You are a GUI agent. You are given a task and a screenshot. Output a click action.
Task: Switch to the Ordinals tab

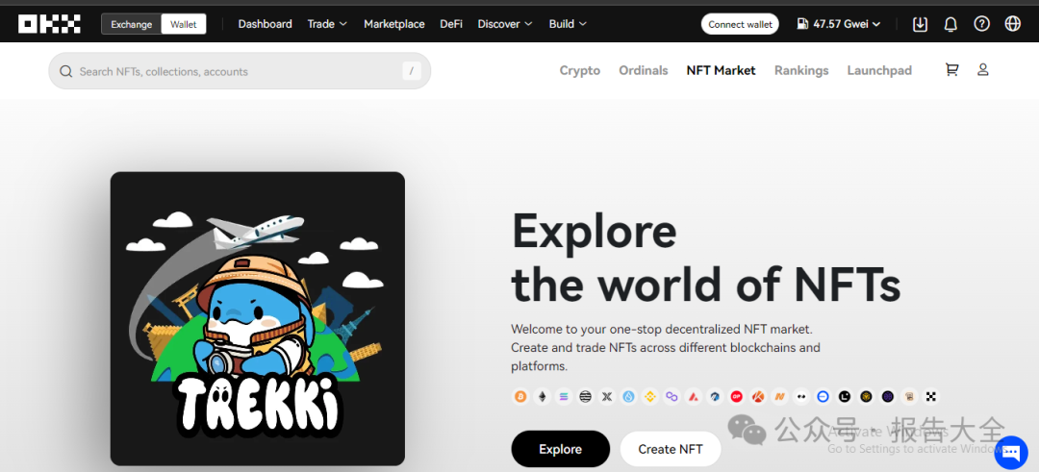tap(644, 70)
